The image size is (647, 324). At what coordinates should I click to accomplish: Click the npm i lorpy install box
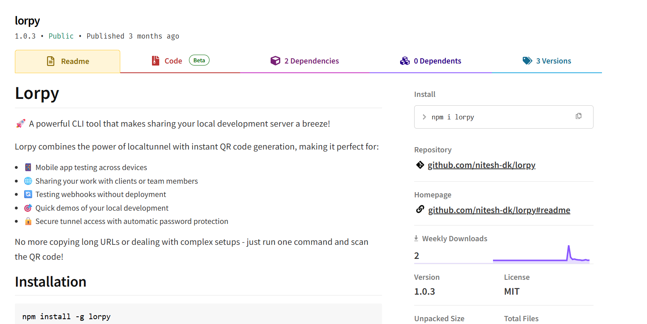495,117
